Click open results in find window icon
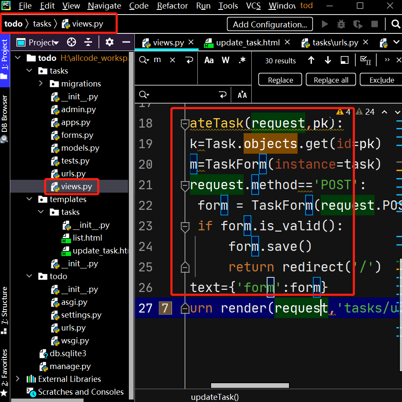This screenshot has height=402, width=402. [344, 60]
